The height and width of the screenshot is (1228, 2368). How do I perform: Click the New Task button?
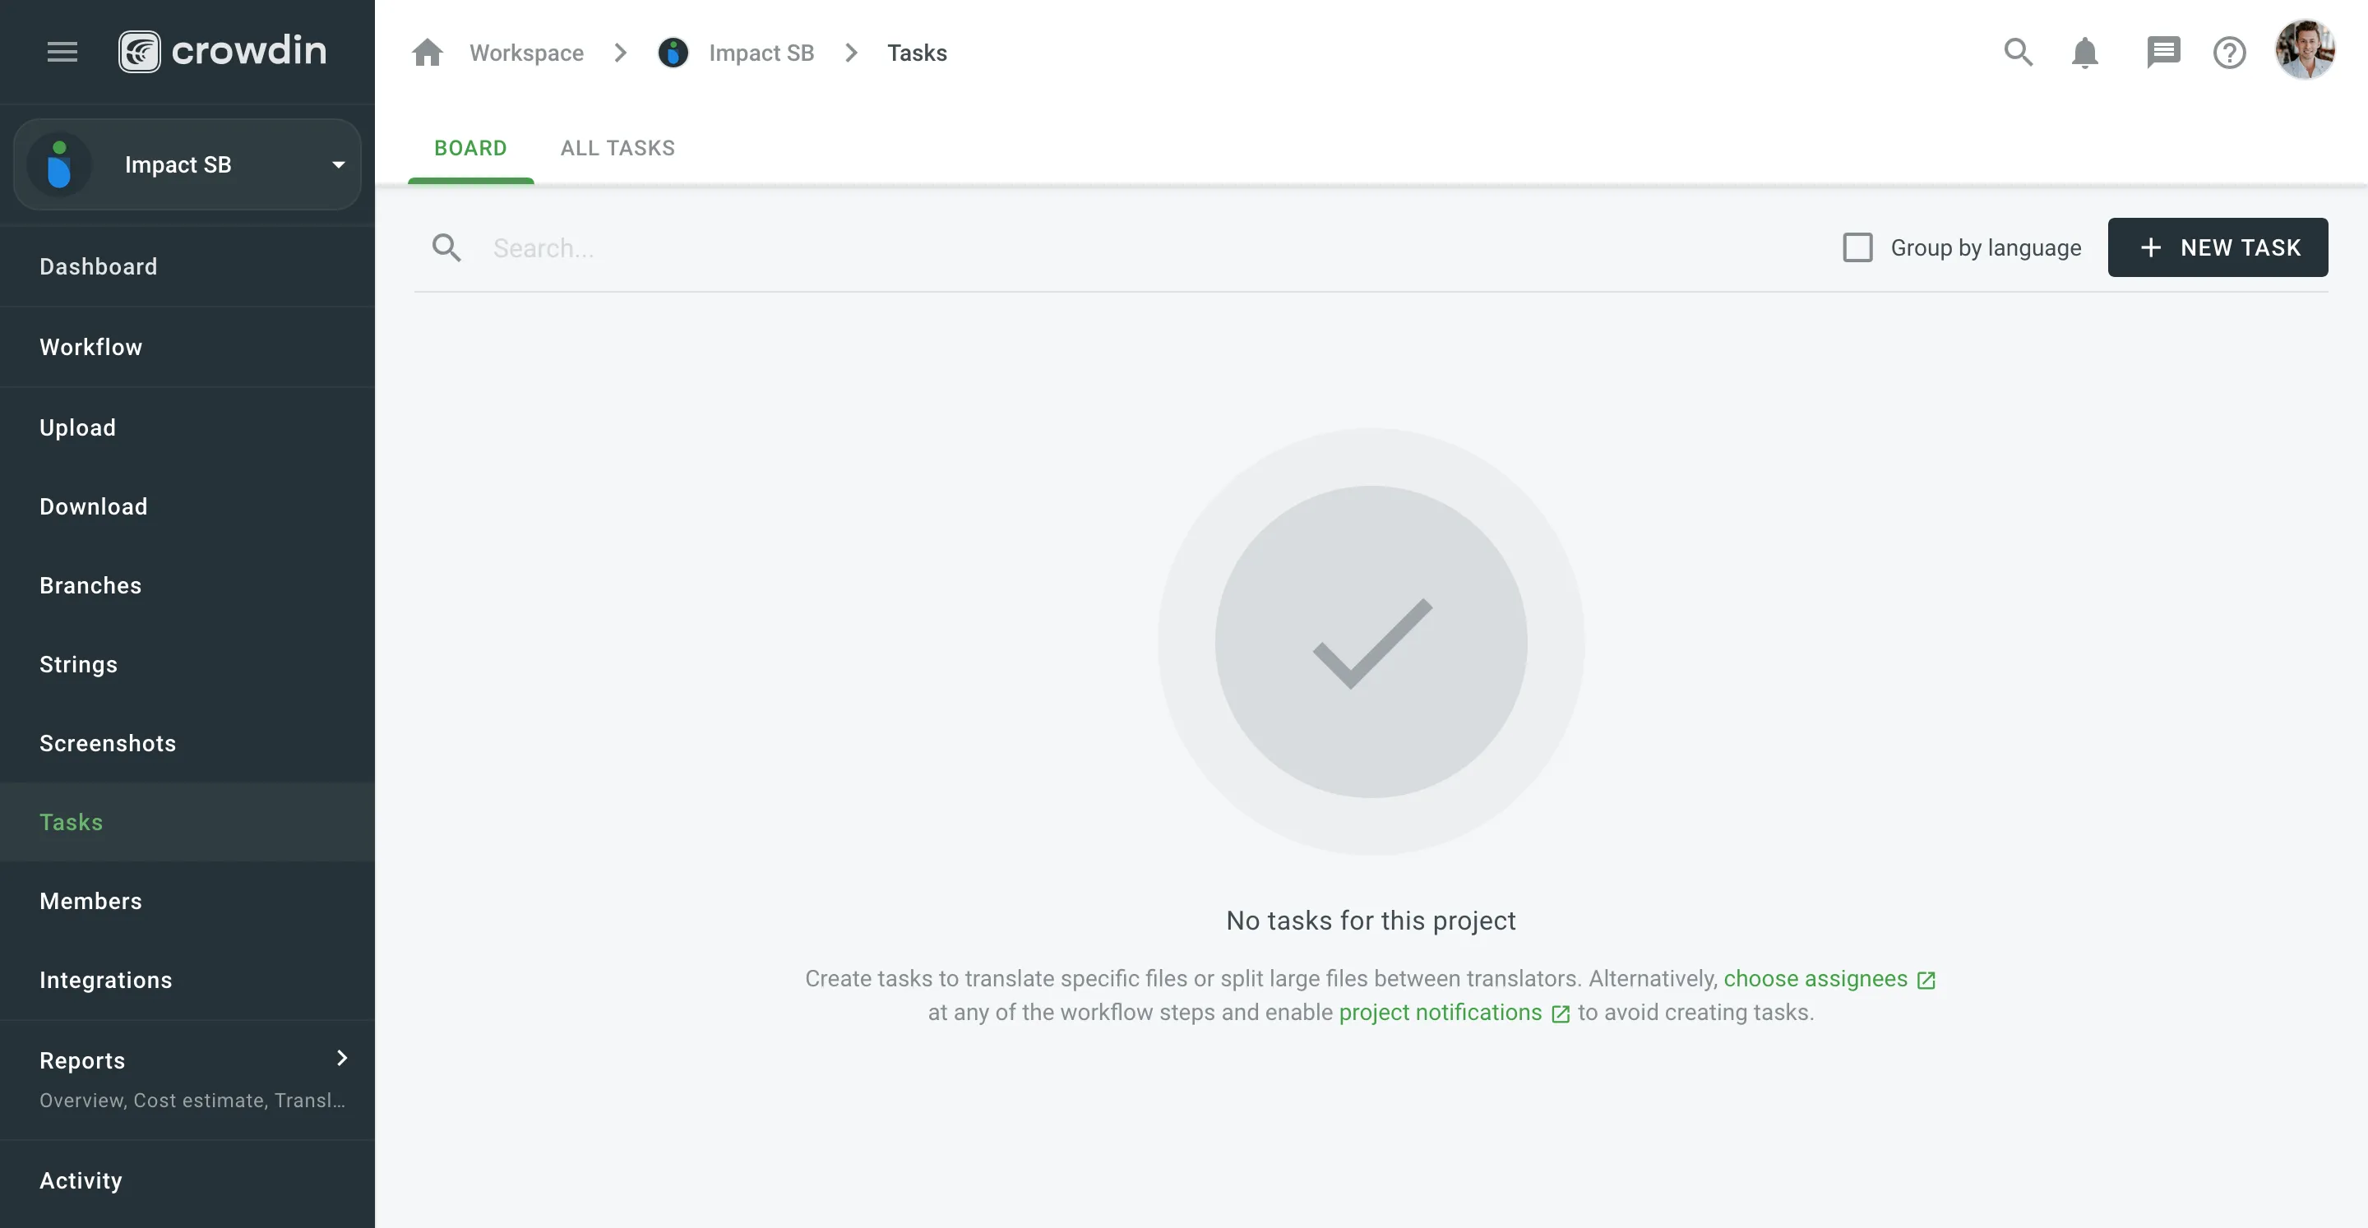[2218, 247]
